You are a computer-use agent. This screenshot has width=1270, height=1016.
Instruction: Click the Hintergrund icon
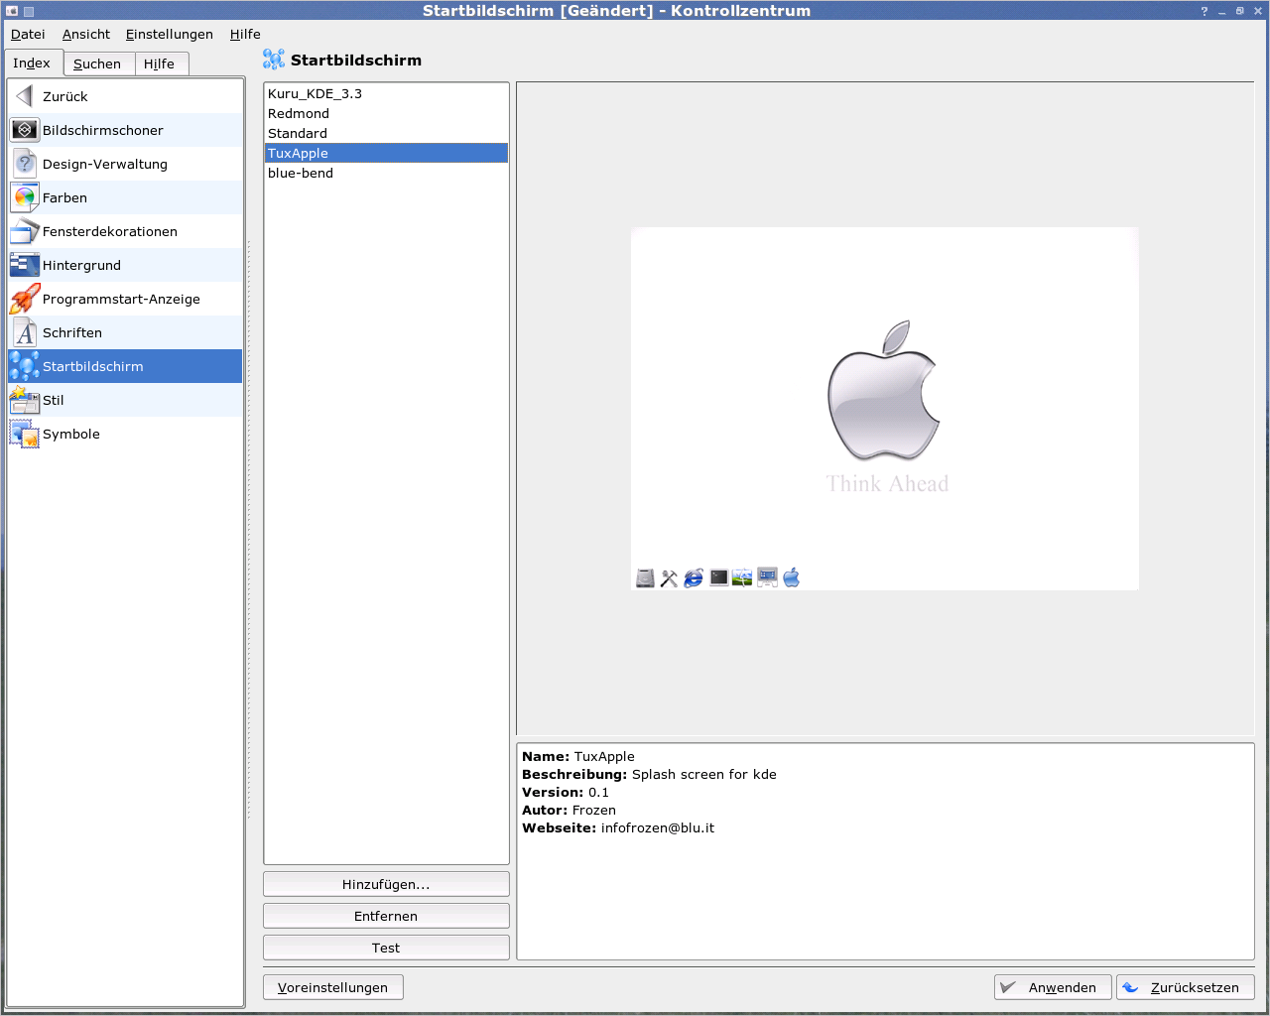25,265
